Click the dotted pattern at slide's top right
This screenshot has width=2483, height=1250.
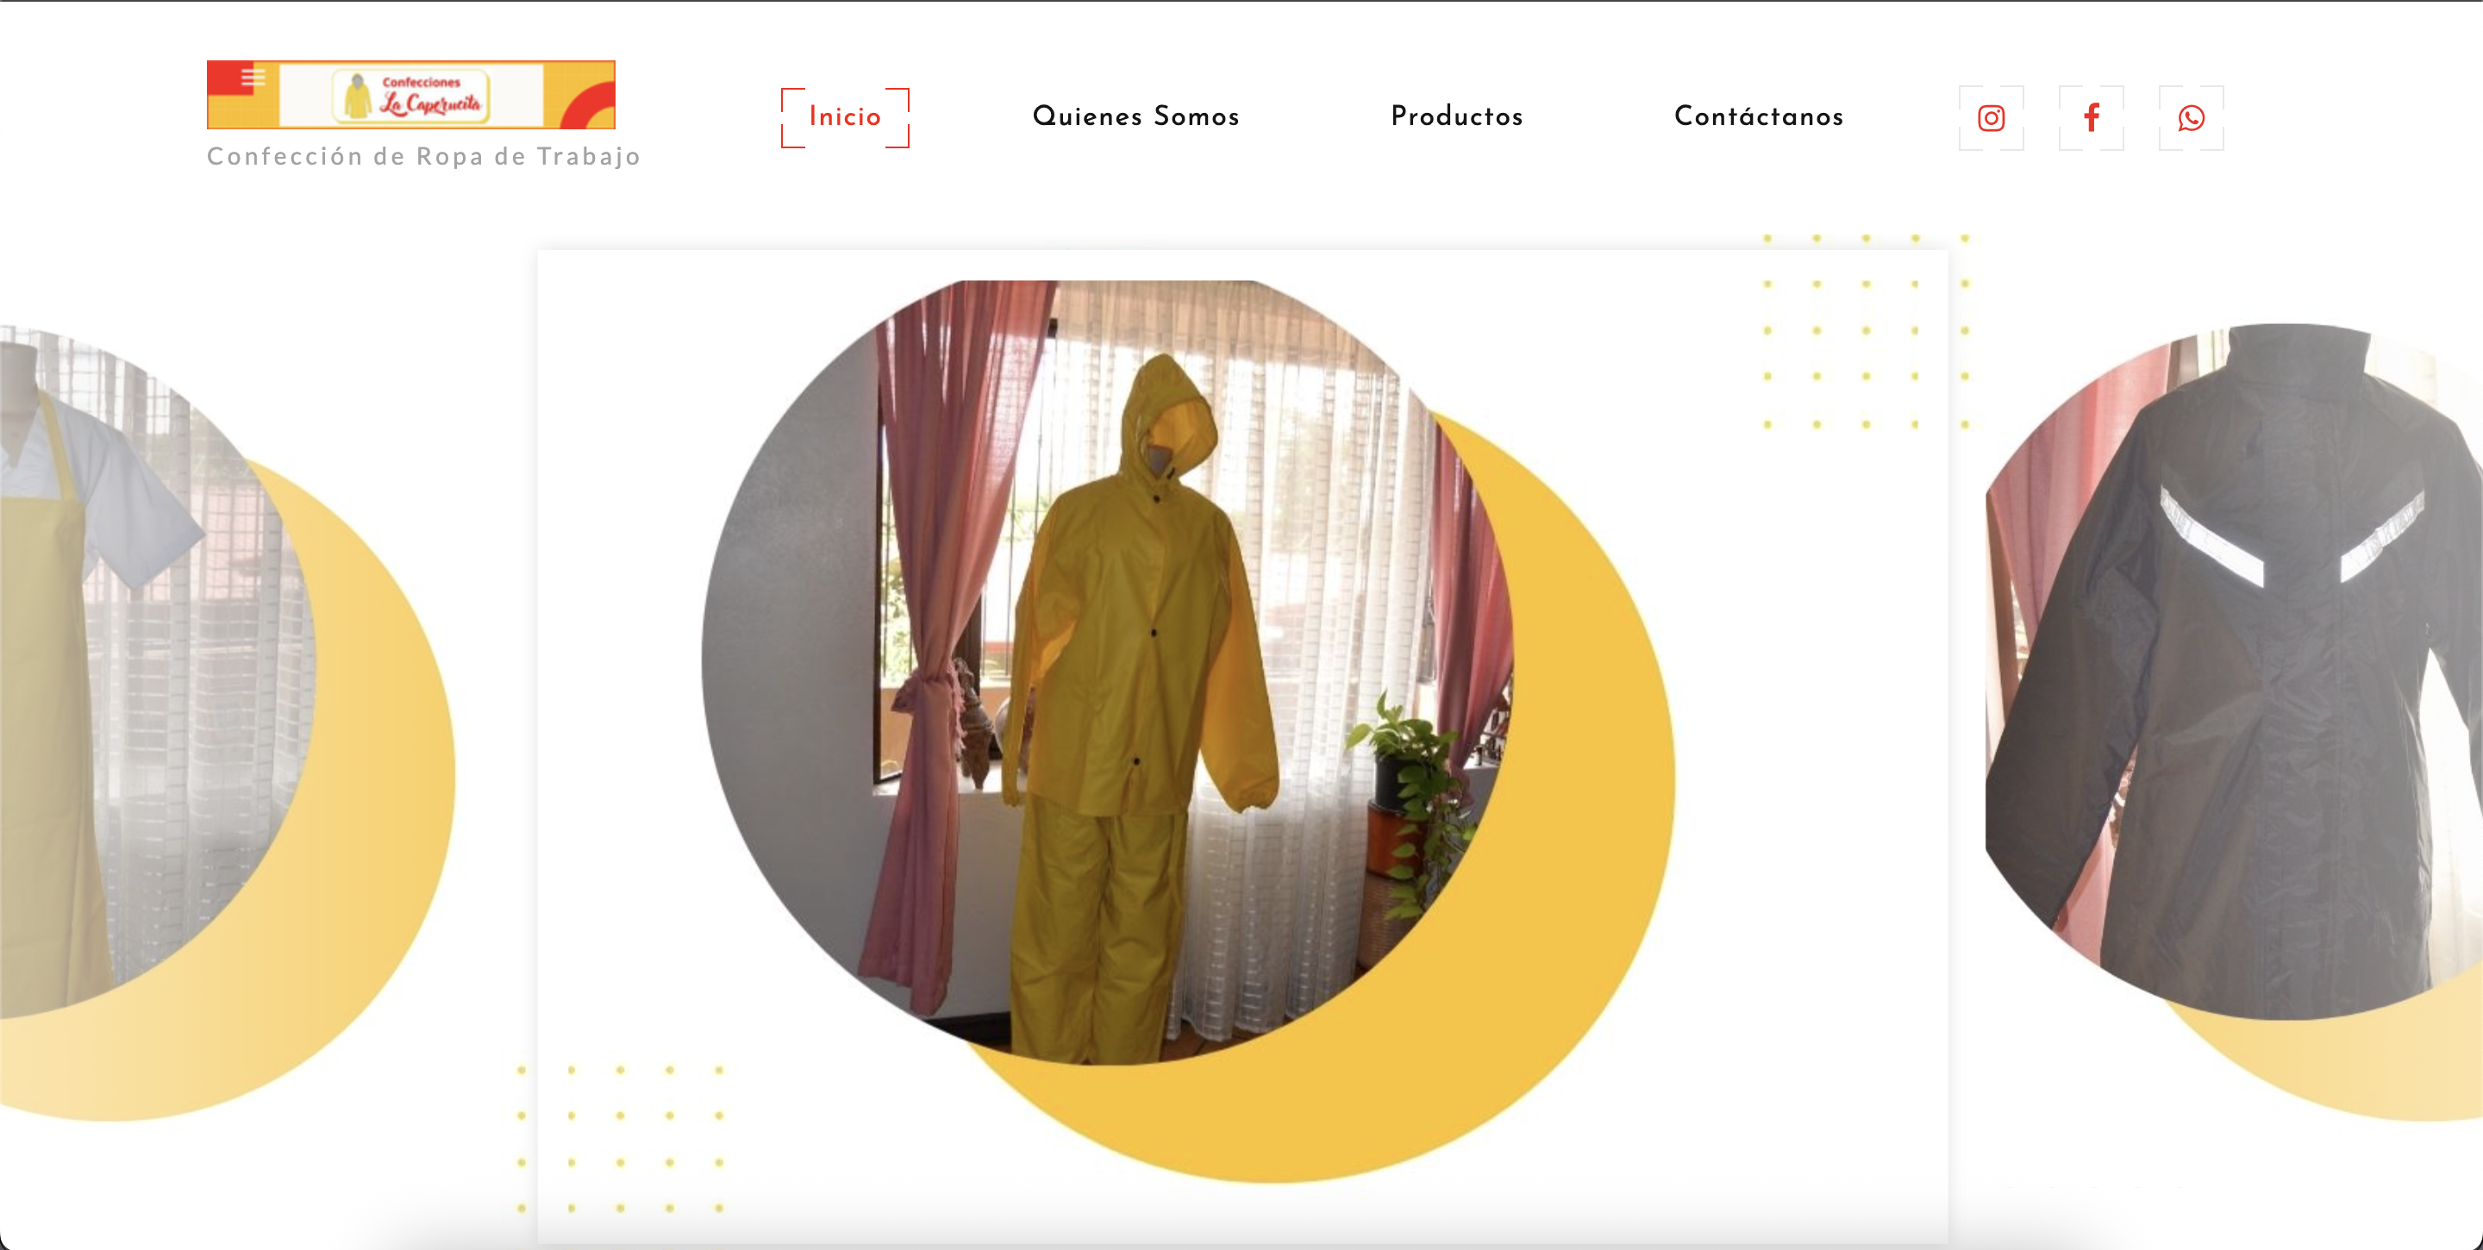point(1865,330)
